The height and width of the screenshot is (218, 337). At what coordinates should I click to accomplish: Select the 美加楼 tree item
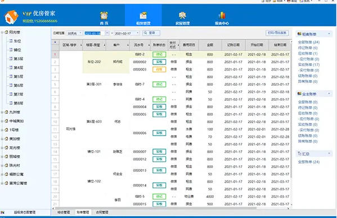(15, 139)
